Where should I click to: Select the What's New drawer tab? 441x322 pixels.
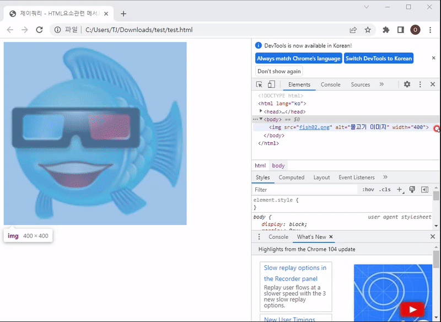click(311, 237)
